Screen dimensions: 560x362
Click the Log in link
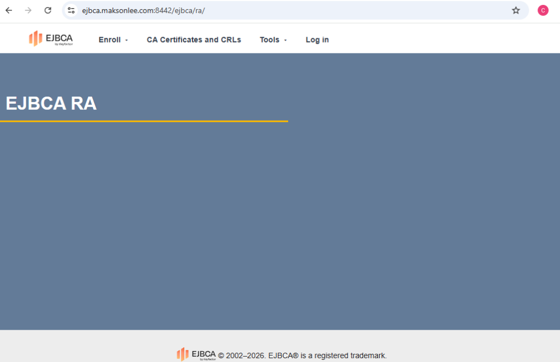(x=317, y=40)
